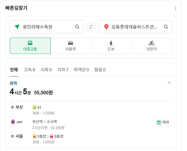Viewport: 187px width, 151px height.
Task: Open the 여객선 0 tab
Action: click(x=81, y=70)
